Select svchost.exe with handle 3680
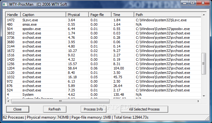 [103, 42]
